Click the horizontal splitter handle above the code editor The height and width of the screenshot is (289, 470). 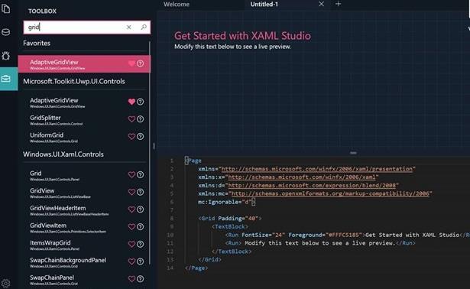tap(353, 153)
